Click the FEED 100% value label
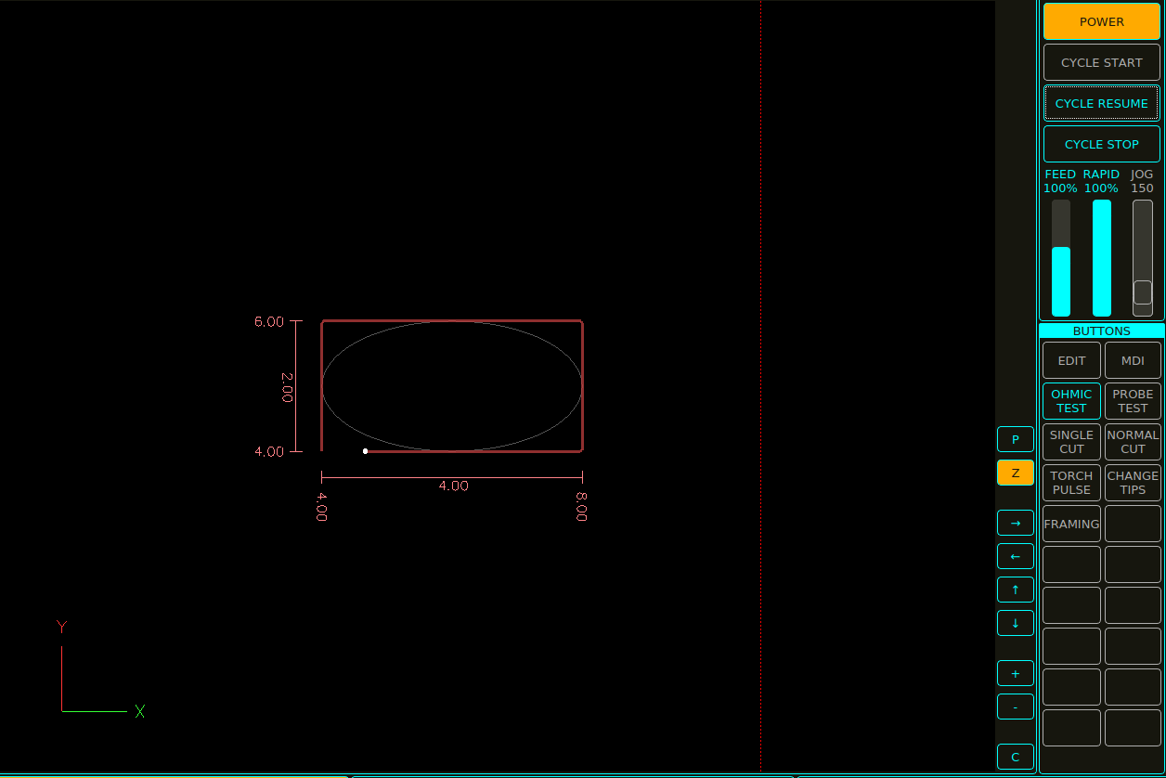The height and width of the screenshot is (778, 1166). (1060, 188)
